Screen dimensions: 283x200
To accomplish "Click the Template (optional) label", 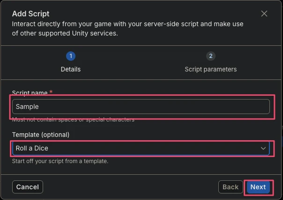I will pyautogui.click(x=41, y=135).
